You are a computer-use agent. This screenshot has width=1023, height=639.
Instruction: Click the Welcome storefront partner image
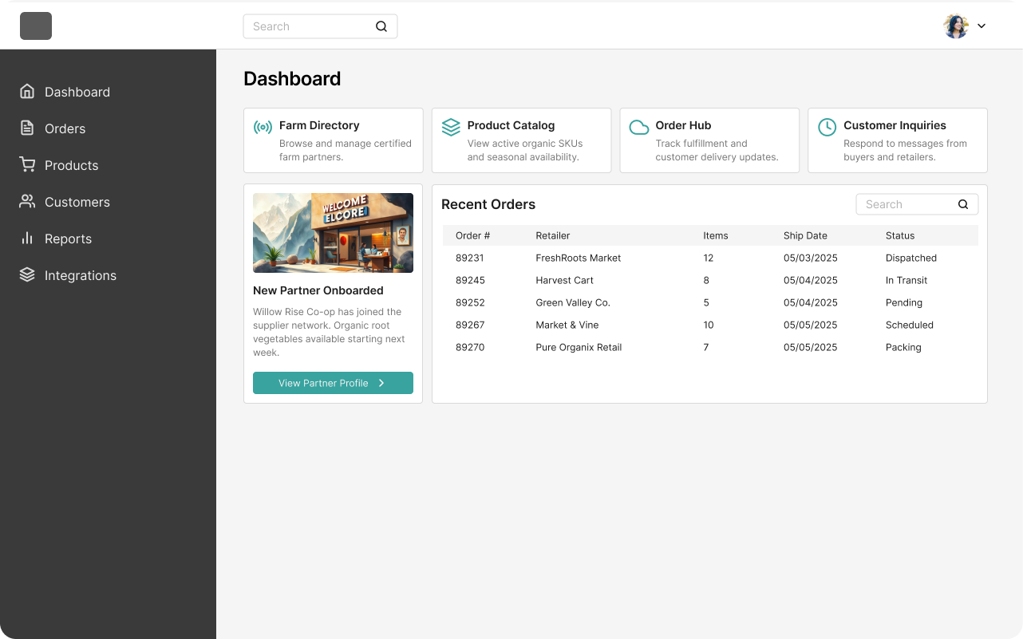[x=333, y=233]
